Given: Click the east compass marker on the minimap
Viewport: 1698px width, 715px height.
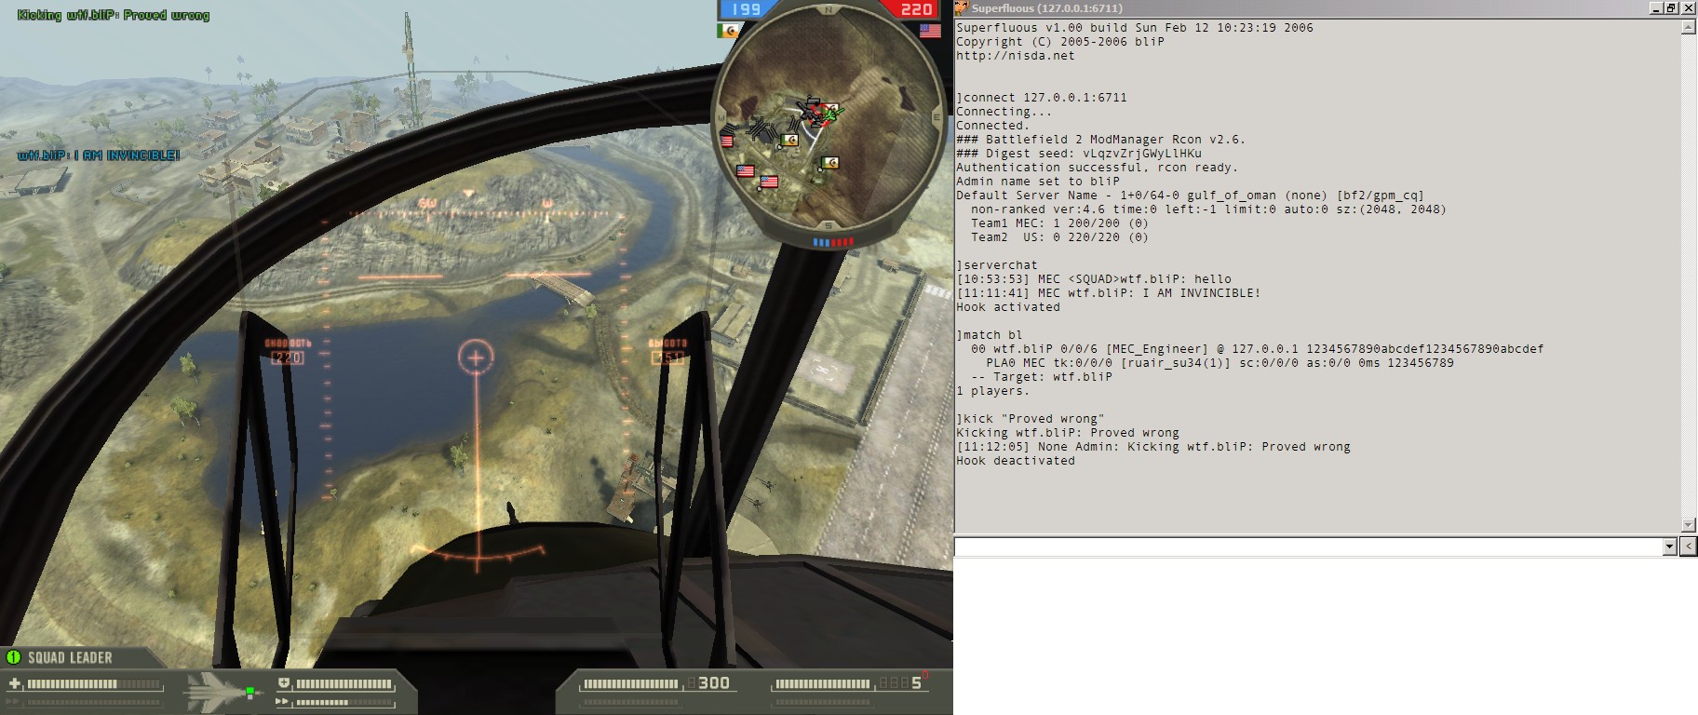Looking at the screenshot, I should point(936,118).
